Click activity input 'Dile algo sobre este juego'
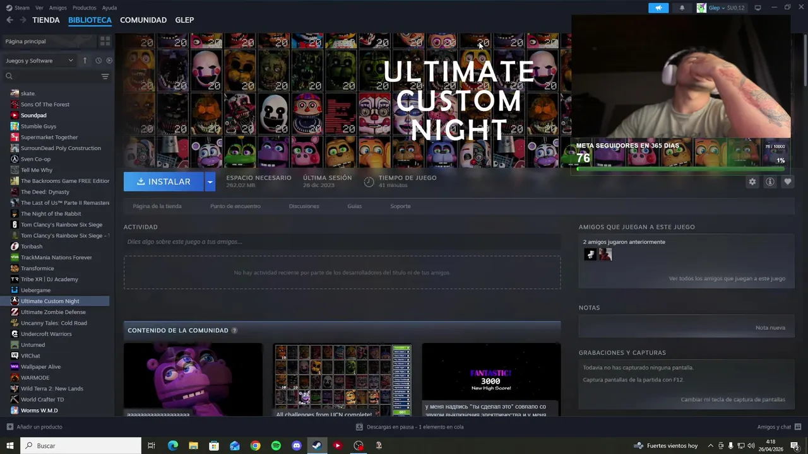The image size is (808, 454). pos(342,242)
